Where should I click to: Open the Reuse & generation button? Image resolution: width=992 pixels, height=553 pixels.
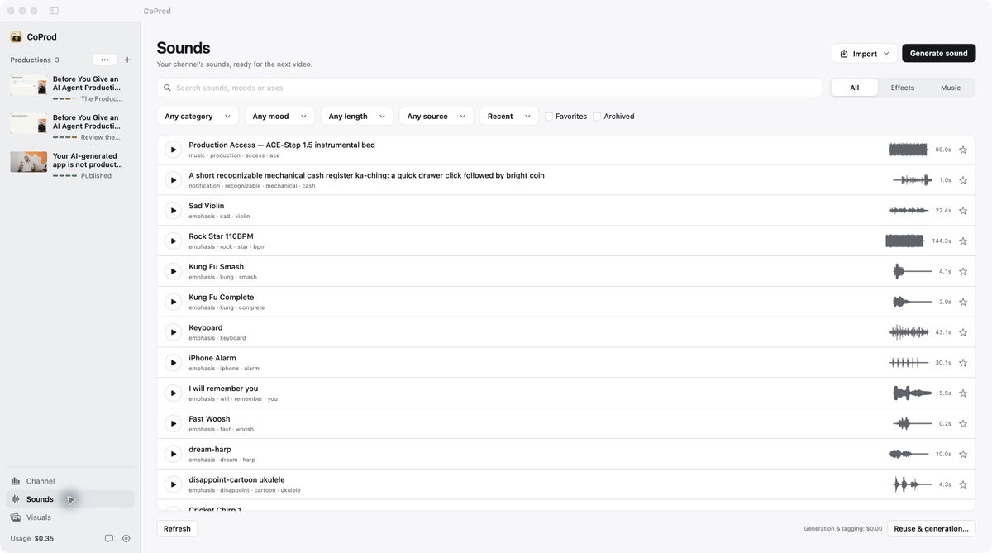pyautogui.click(x=932, y=529)
